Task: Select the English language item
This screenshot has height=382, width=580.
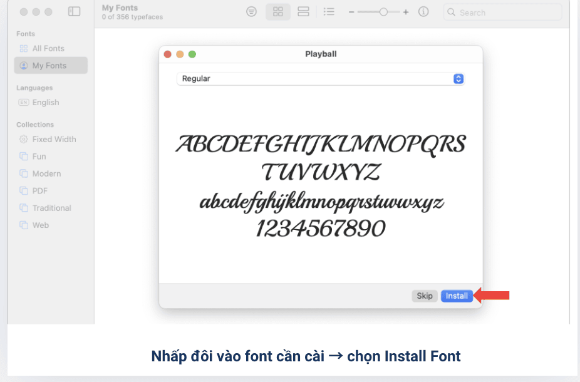Action: (x=46, y=103)
